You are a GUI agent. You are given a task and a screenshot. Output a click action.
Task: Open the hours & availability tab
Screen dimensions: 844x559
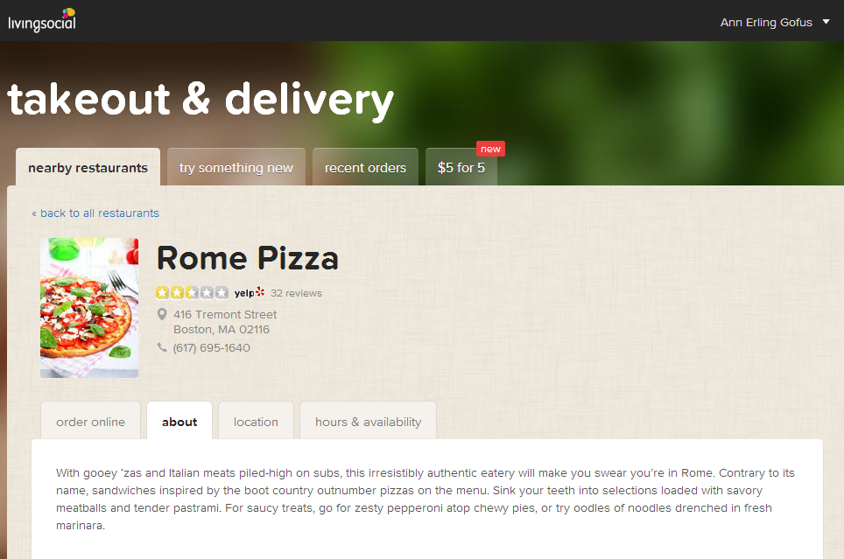point(369,422)
